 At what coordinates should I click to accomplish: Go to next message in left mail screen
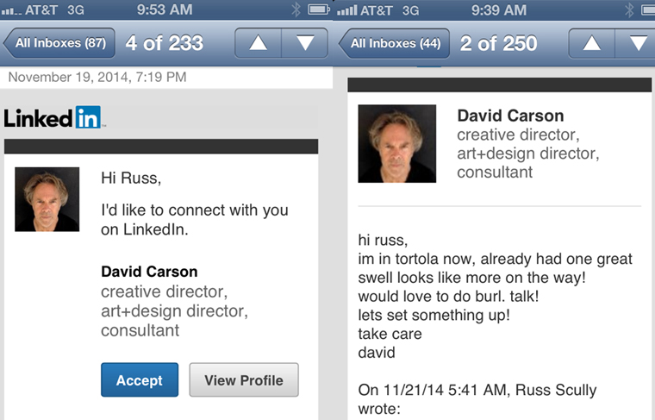(305, 43)
